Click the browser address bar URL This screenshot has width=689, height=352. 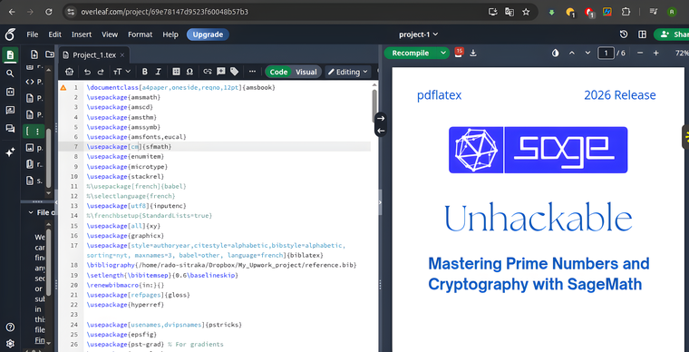[164, 12]
